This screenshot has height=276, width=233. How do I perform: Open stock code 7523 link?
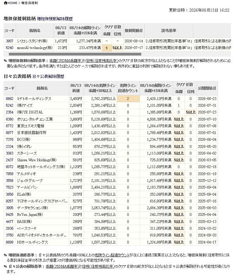point(9,187)
